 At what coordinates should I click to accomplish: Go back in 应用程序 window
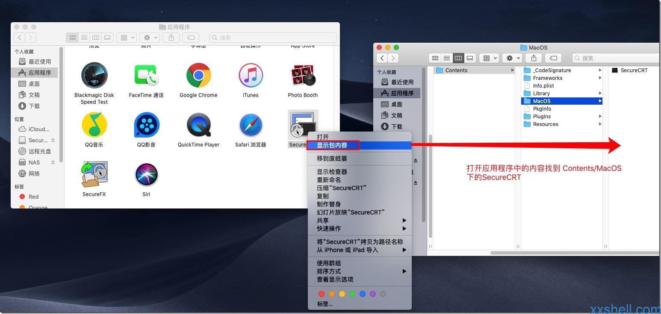pyautogui.click(x=19, y=38)
